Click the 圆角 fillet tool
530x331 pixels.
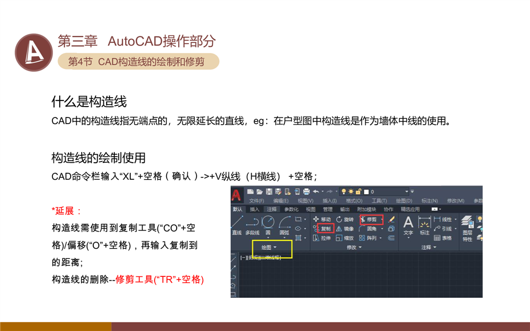[x=368, y=228]
